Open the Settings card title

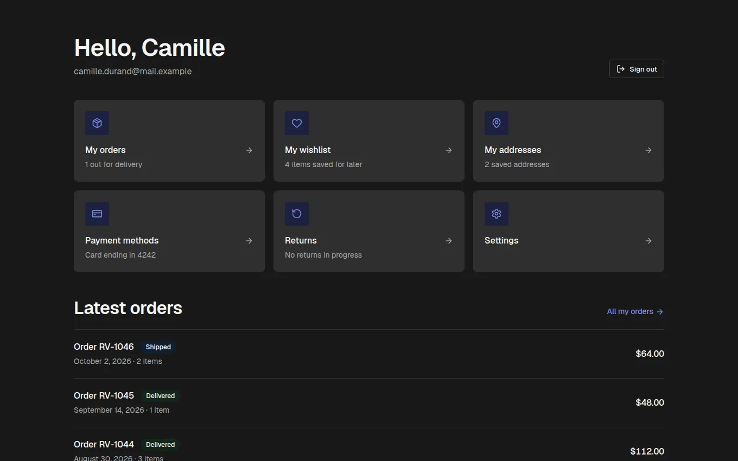(x=501, y=241)
